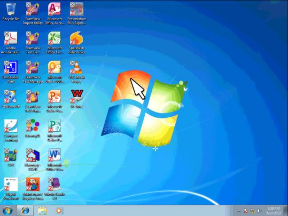Select the CamStudio Win7 shortcut

coord(11,72)
